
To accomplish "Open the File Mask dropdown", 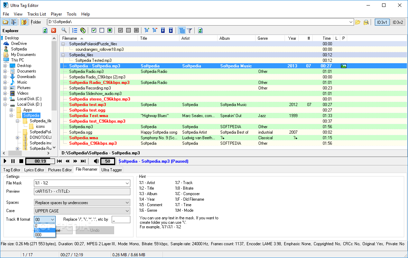I will pos(127,183).
